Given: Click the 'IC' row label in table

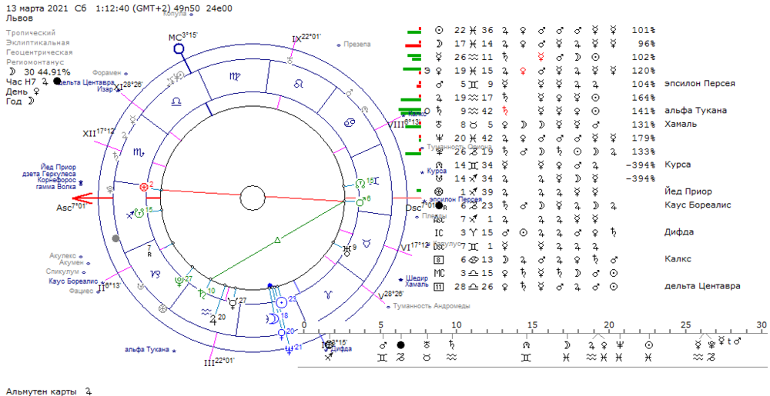Looking at the screenshot, I should (x=439, y=232).
